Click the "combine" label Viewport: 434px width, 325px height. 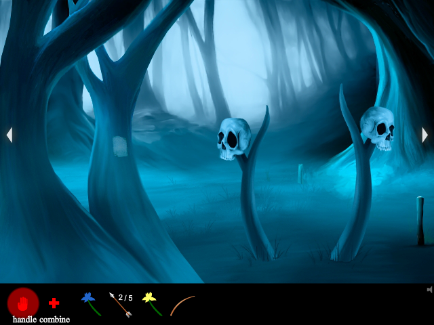54,320
